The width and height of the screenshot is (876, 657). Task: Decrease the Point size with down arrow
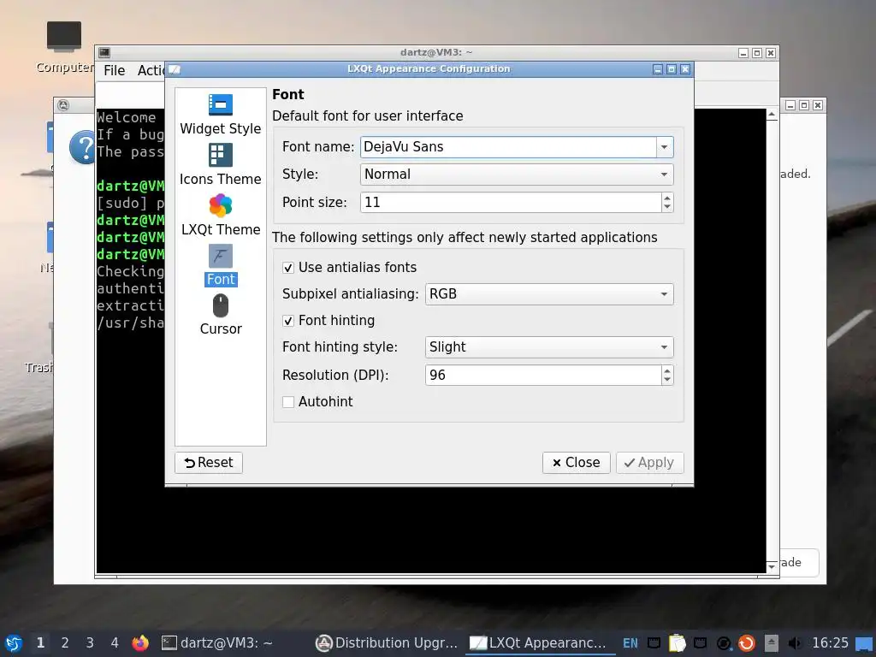(x=667, y=207)
